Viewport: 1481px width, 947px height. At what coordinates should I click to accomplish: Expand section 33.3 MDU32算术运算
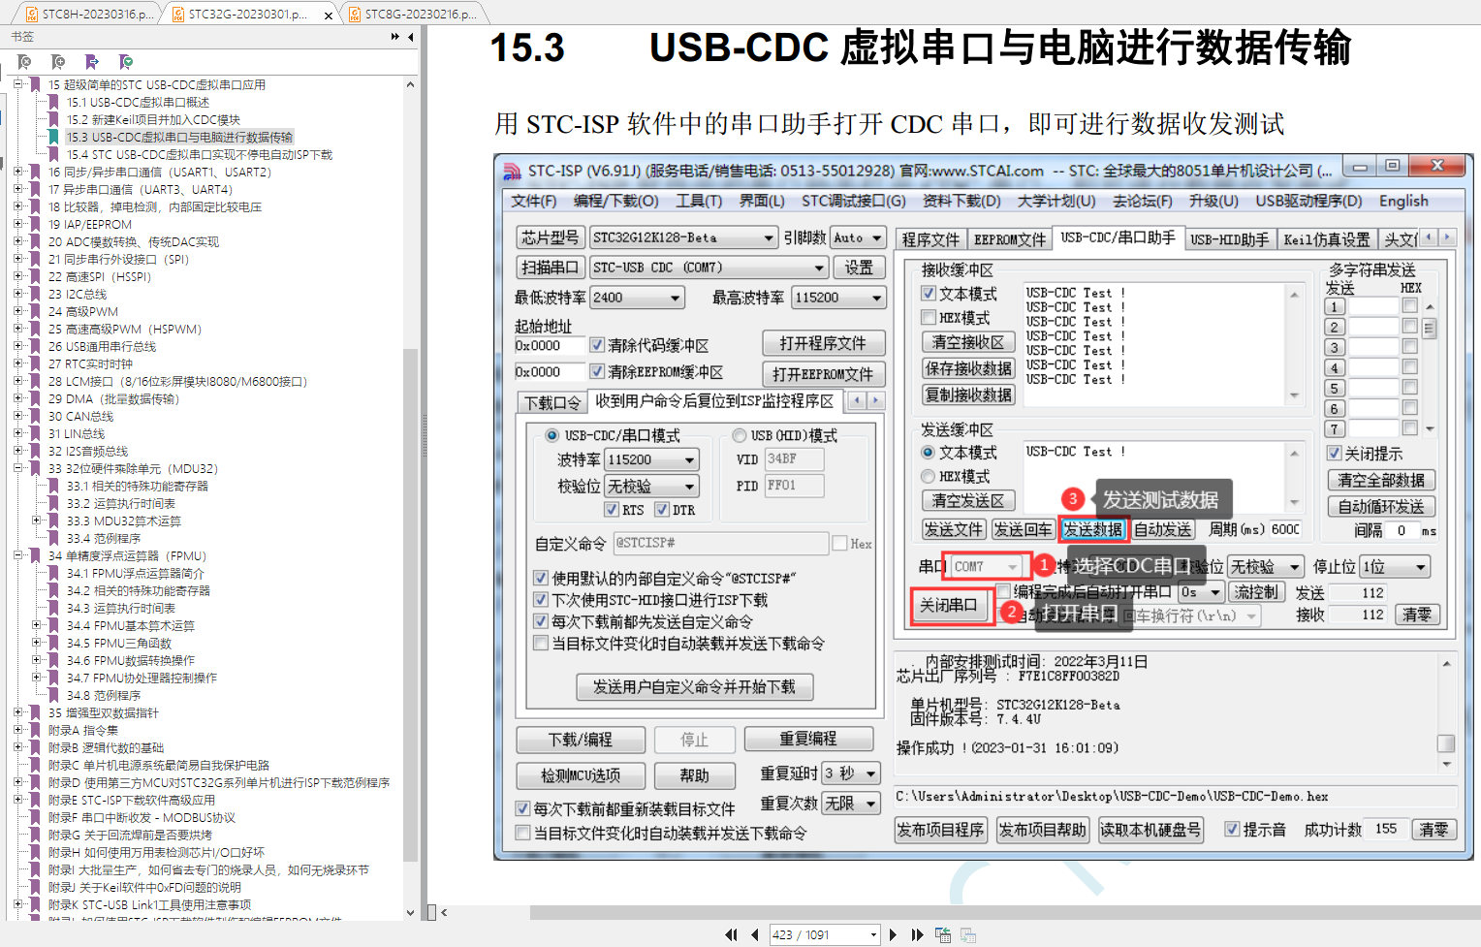[36, 521]
